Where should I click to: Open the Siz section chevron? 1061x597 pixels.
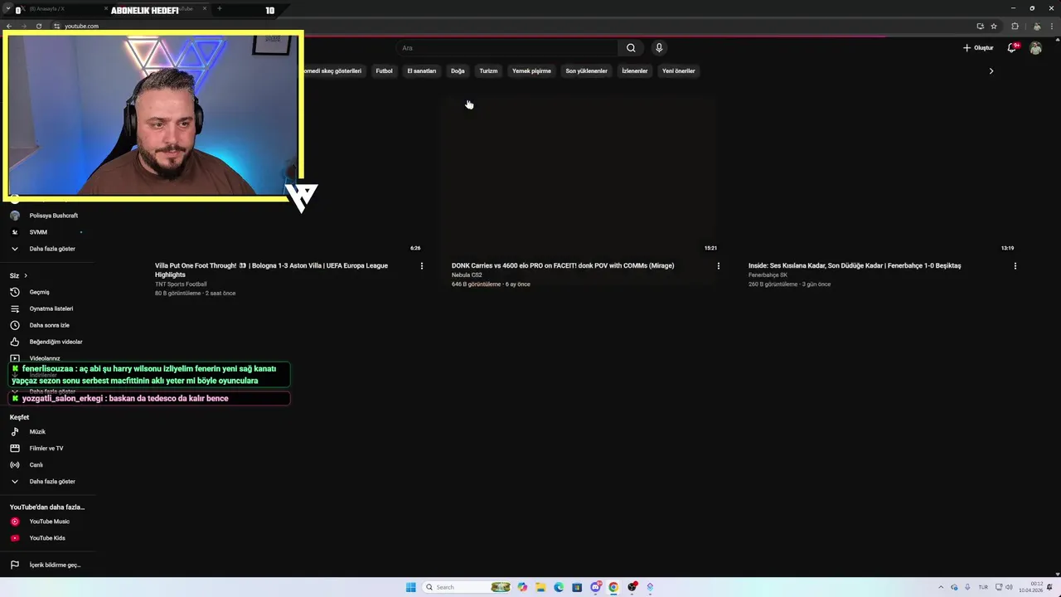26,275
